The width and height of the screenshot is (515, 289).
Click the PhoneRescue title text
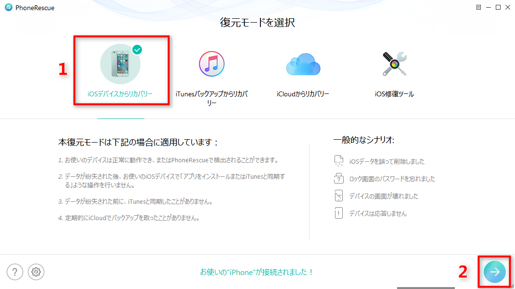[x=35, y=8]
